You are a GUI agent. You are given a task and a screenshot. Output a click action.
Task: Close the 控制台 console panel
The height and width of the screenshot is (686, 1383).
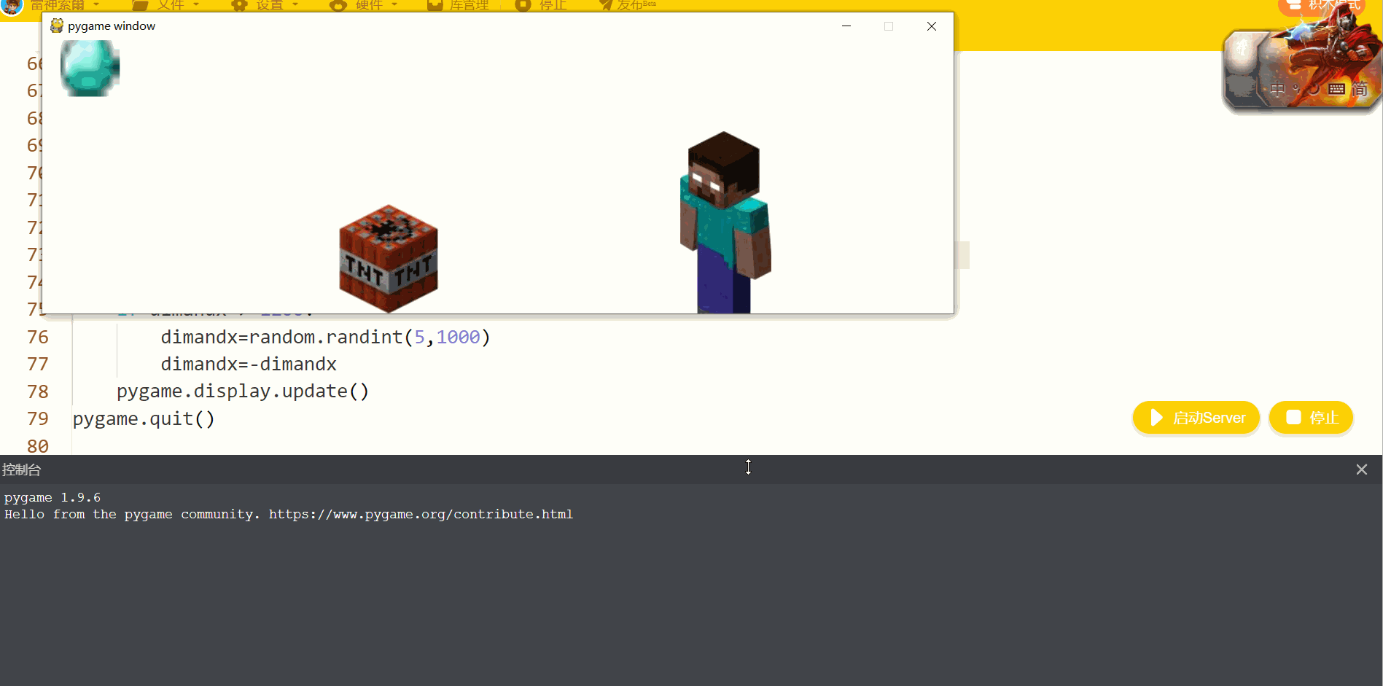[1361, 469]
